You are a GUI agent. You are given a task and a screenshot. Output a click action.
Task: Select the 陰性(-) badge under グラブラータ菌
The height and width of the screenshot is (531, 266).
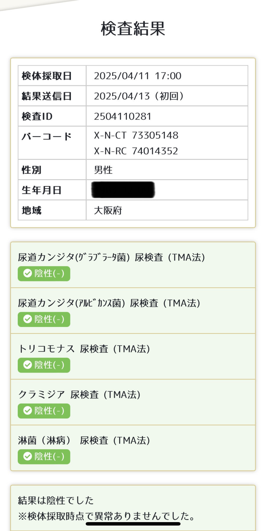44,273
